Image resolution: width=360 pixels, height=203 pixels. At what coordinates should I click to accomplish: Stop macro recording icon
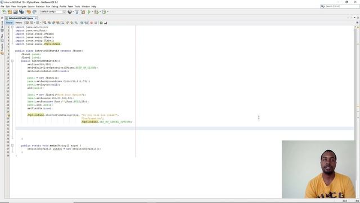(x=96, y=23)
